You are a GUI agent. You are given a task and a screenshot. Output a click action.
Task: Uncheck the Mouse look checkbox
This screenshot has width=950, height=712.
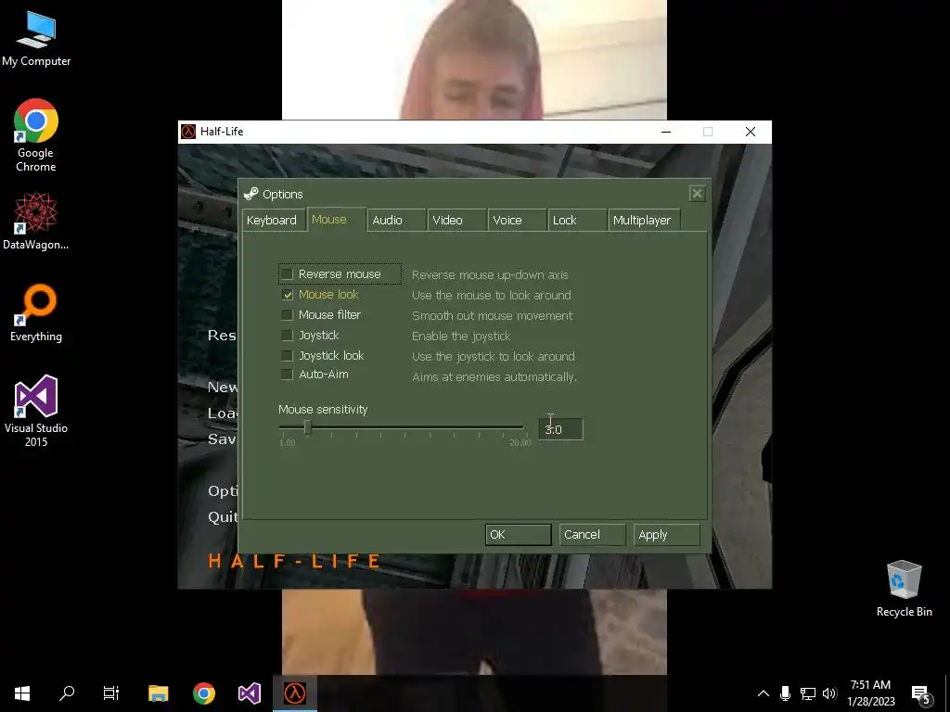pos(288,295)
